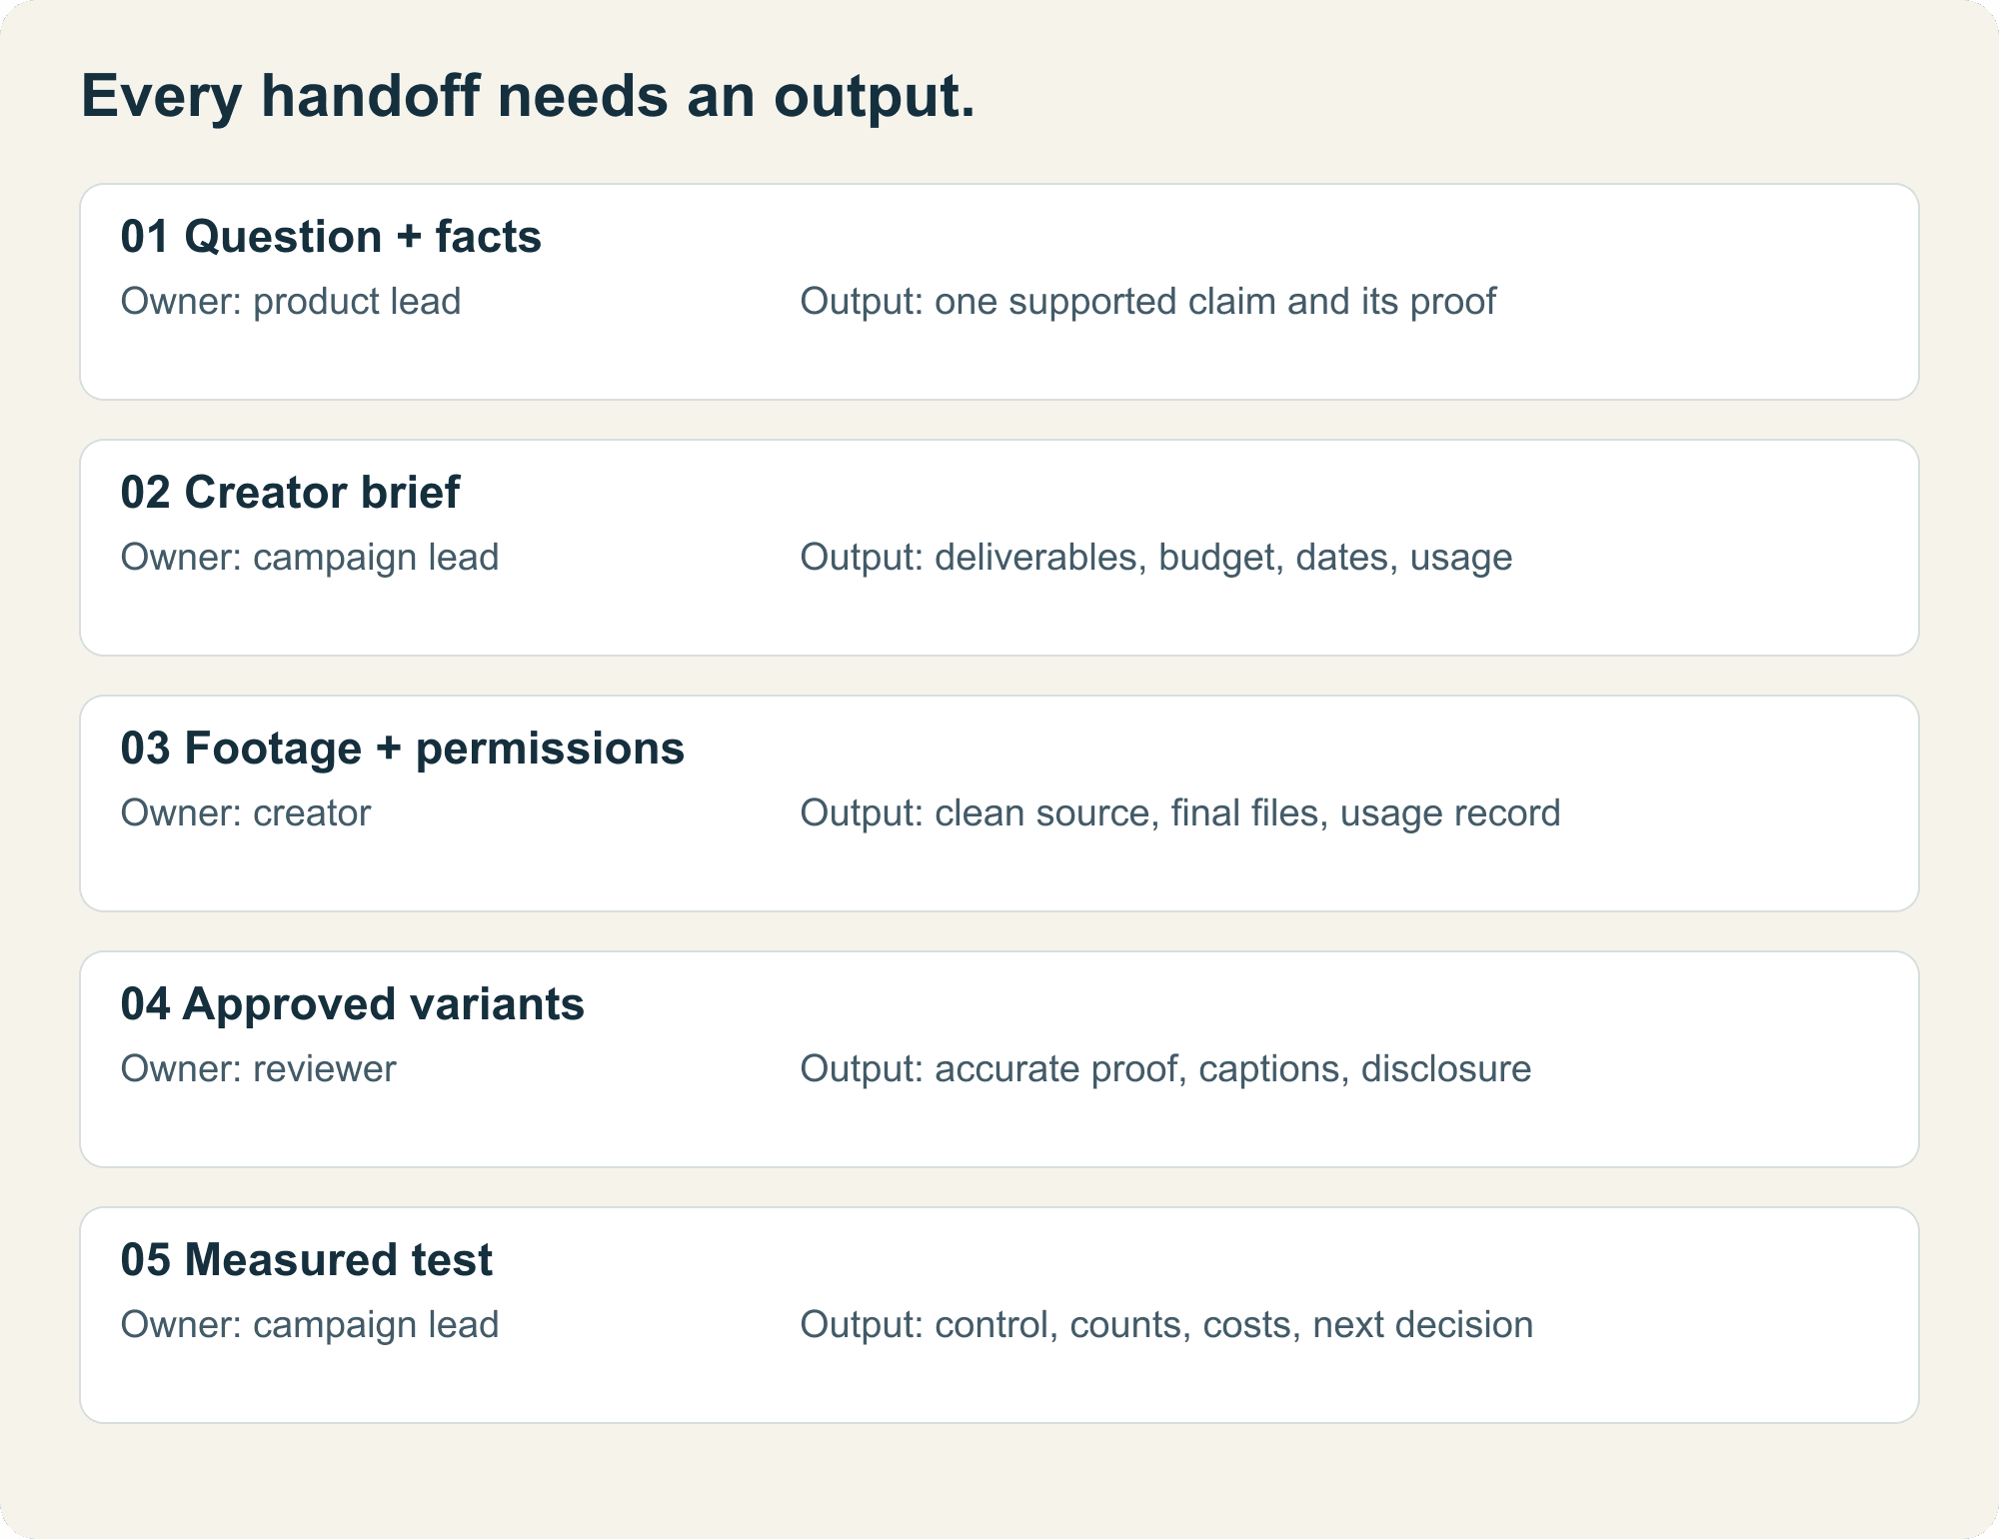Image resolution: width=1999 pixels, height=1539 pixels.
Task: Select the '01 Question + facts' title
Action: (x=331, y=237)
